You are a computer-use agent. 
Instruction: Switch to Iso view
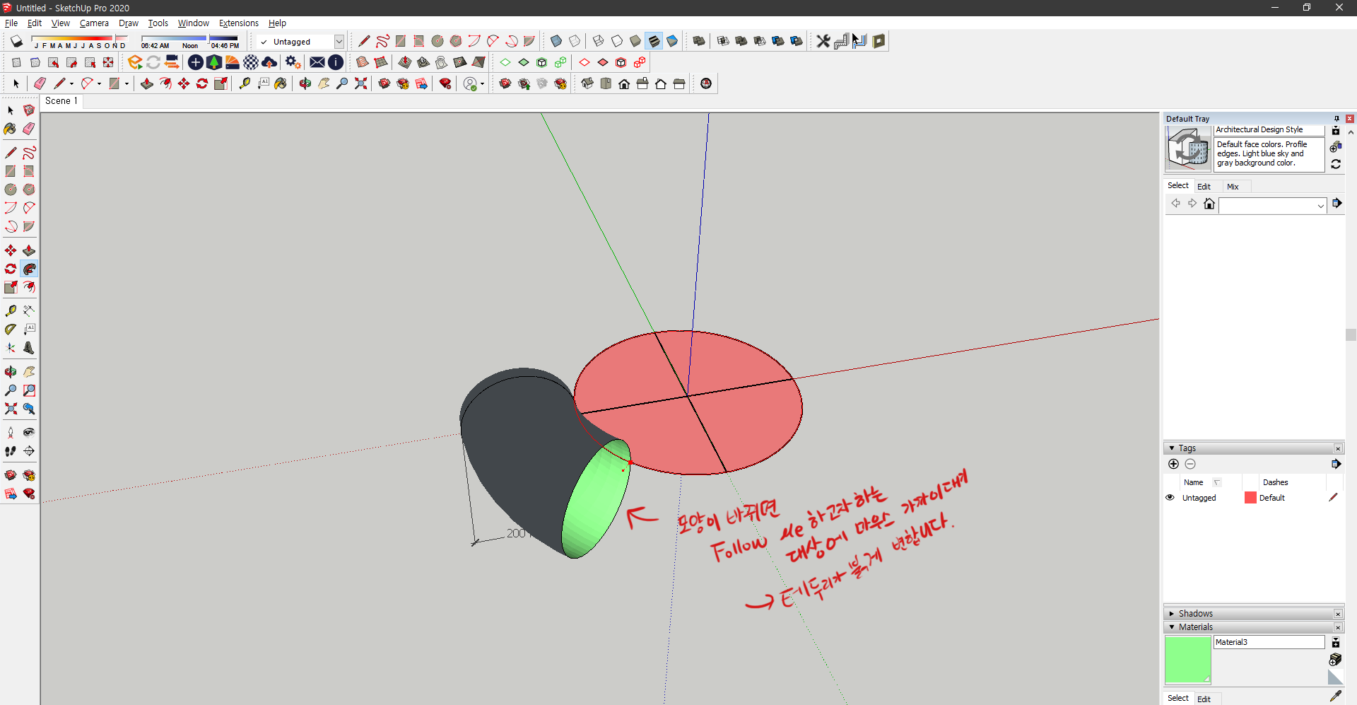coord(587,83)
